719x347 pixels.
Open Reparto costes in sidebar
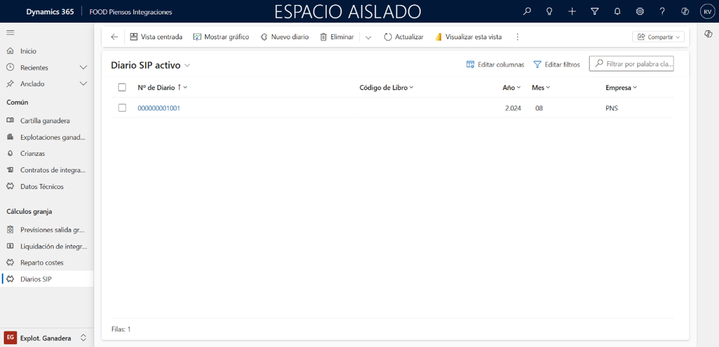(x=42, y=263)
